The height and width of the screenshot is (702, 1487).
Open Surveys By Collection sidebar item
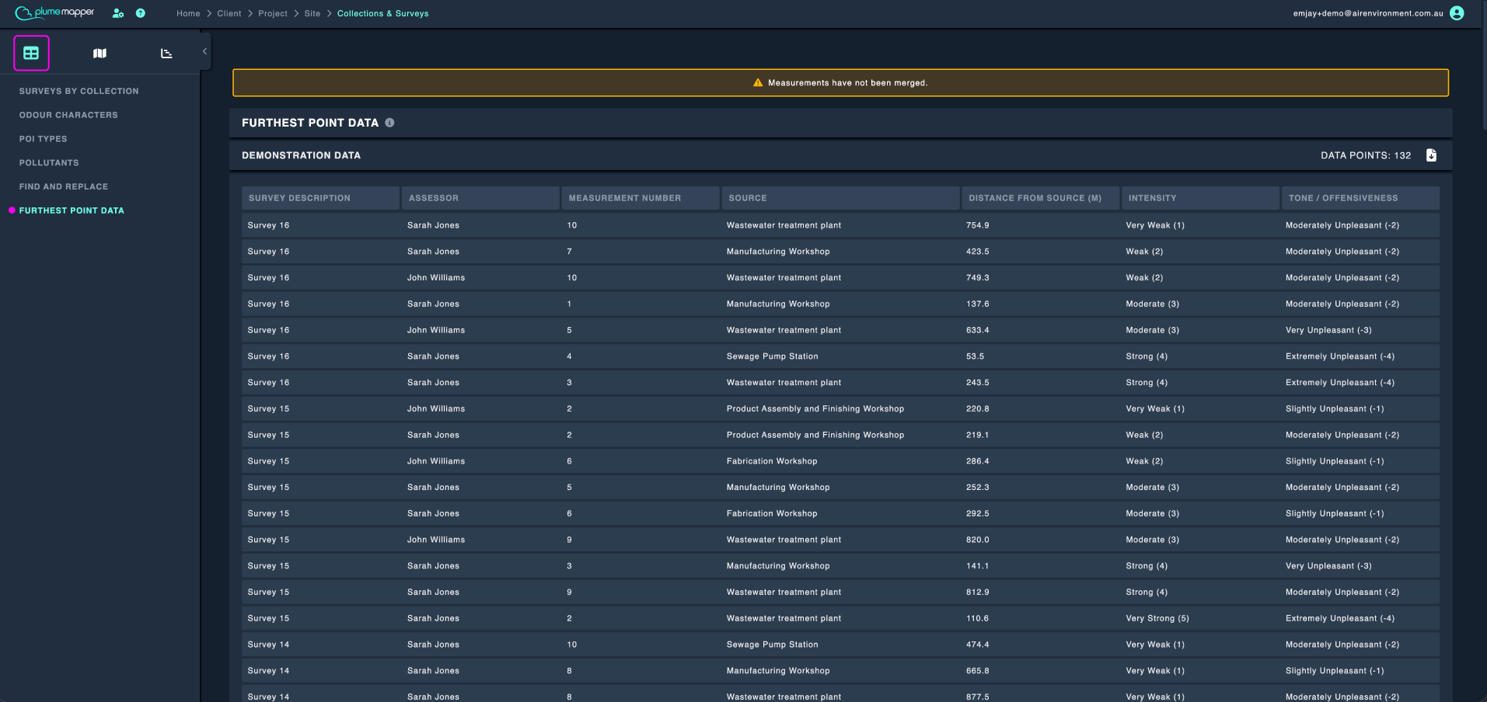click(79, 91)
